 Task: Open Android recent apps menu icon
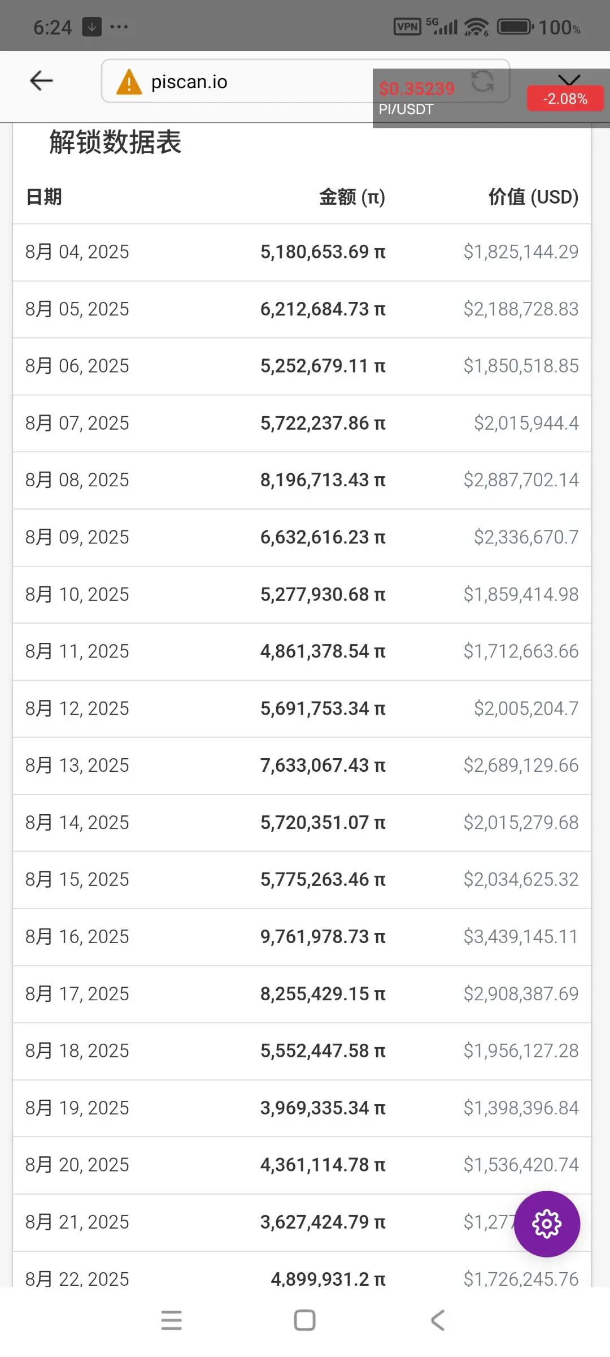pos(171,1320)
